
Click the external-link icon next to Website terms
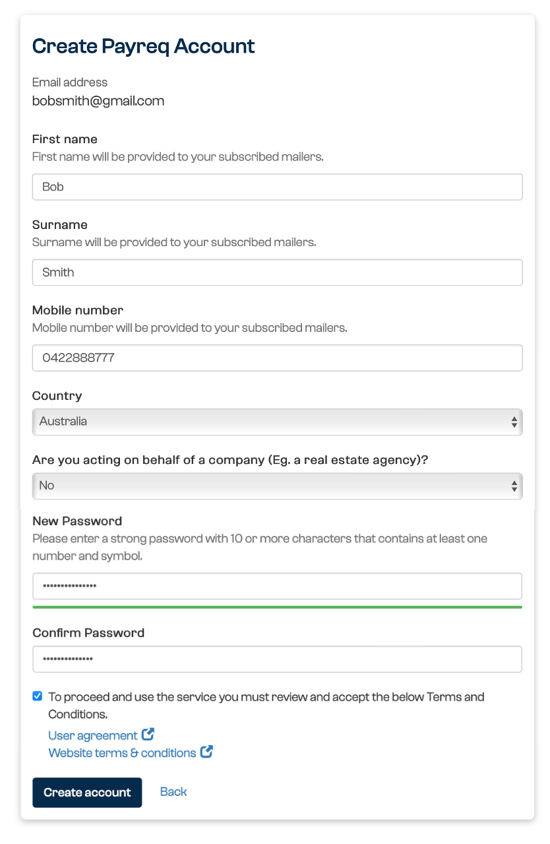[206, 752]
